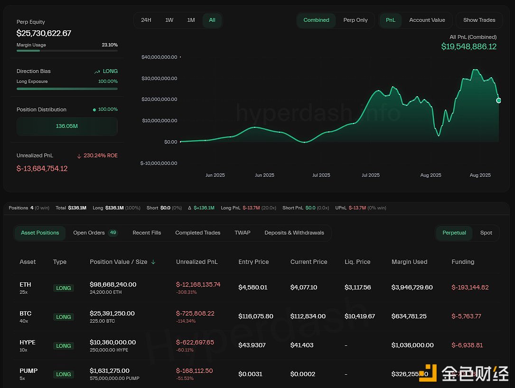The image size is (515, 388).
Task: Click the Margin Usage progress bar
Action: click(x=67, y=51)
